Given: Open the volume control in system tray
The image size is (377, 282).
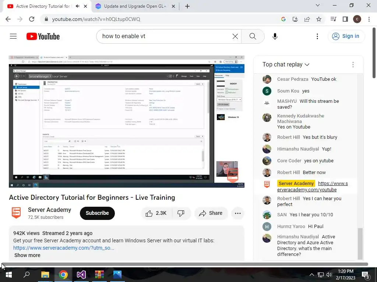Looking at the screenshot, I should tap(329, 275).
